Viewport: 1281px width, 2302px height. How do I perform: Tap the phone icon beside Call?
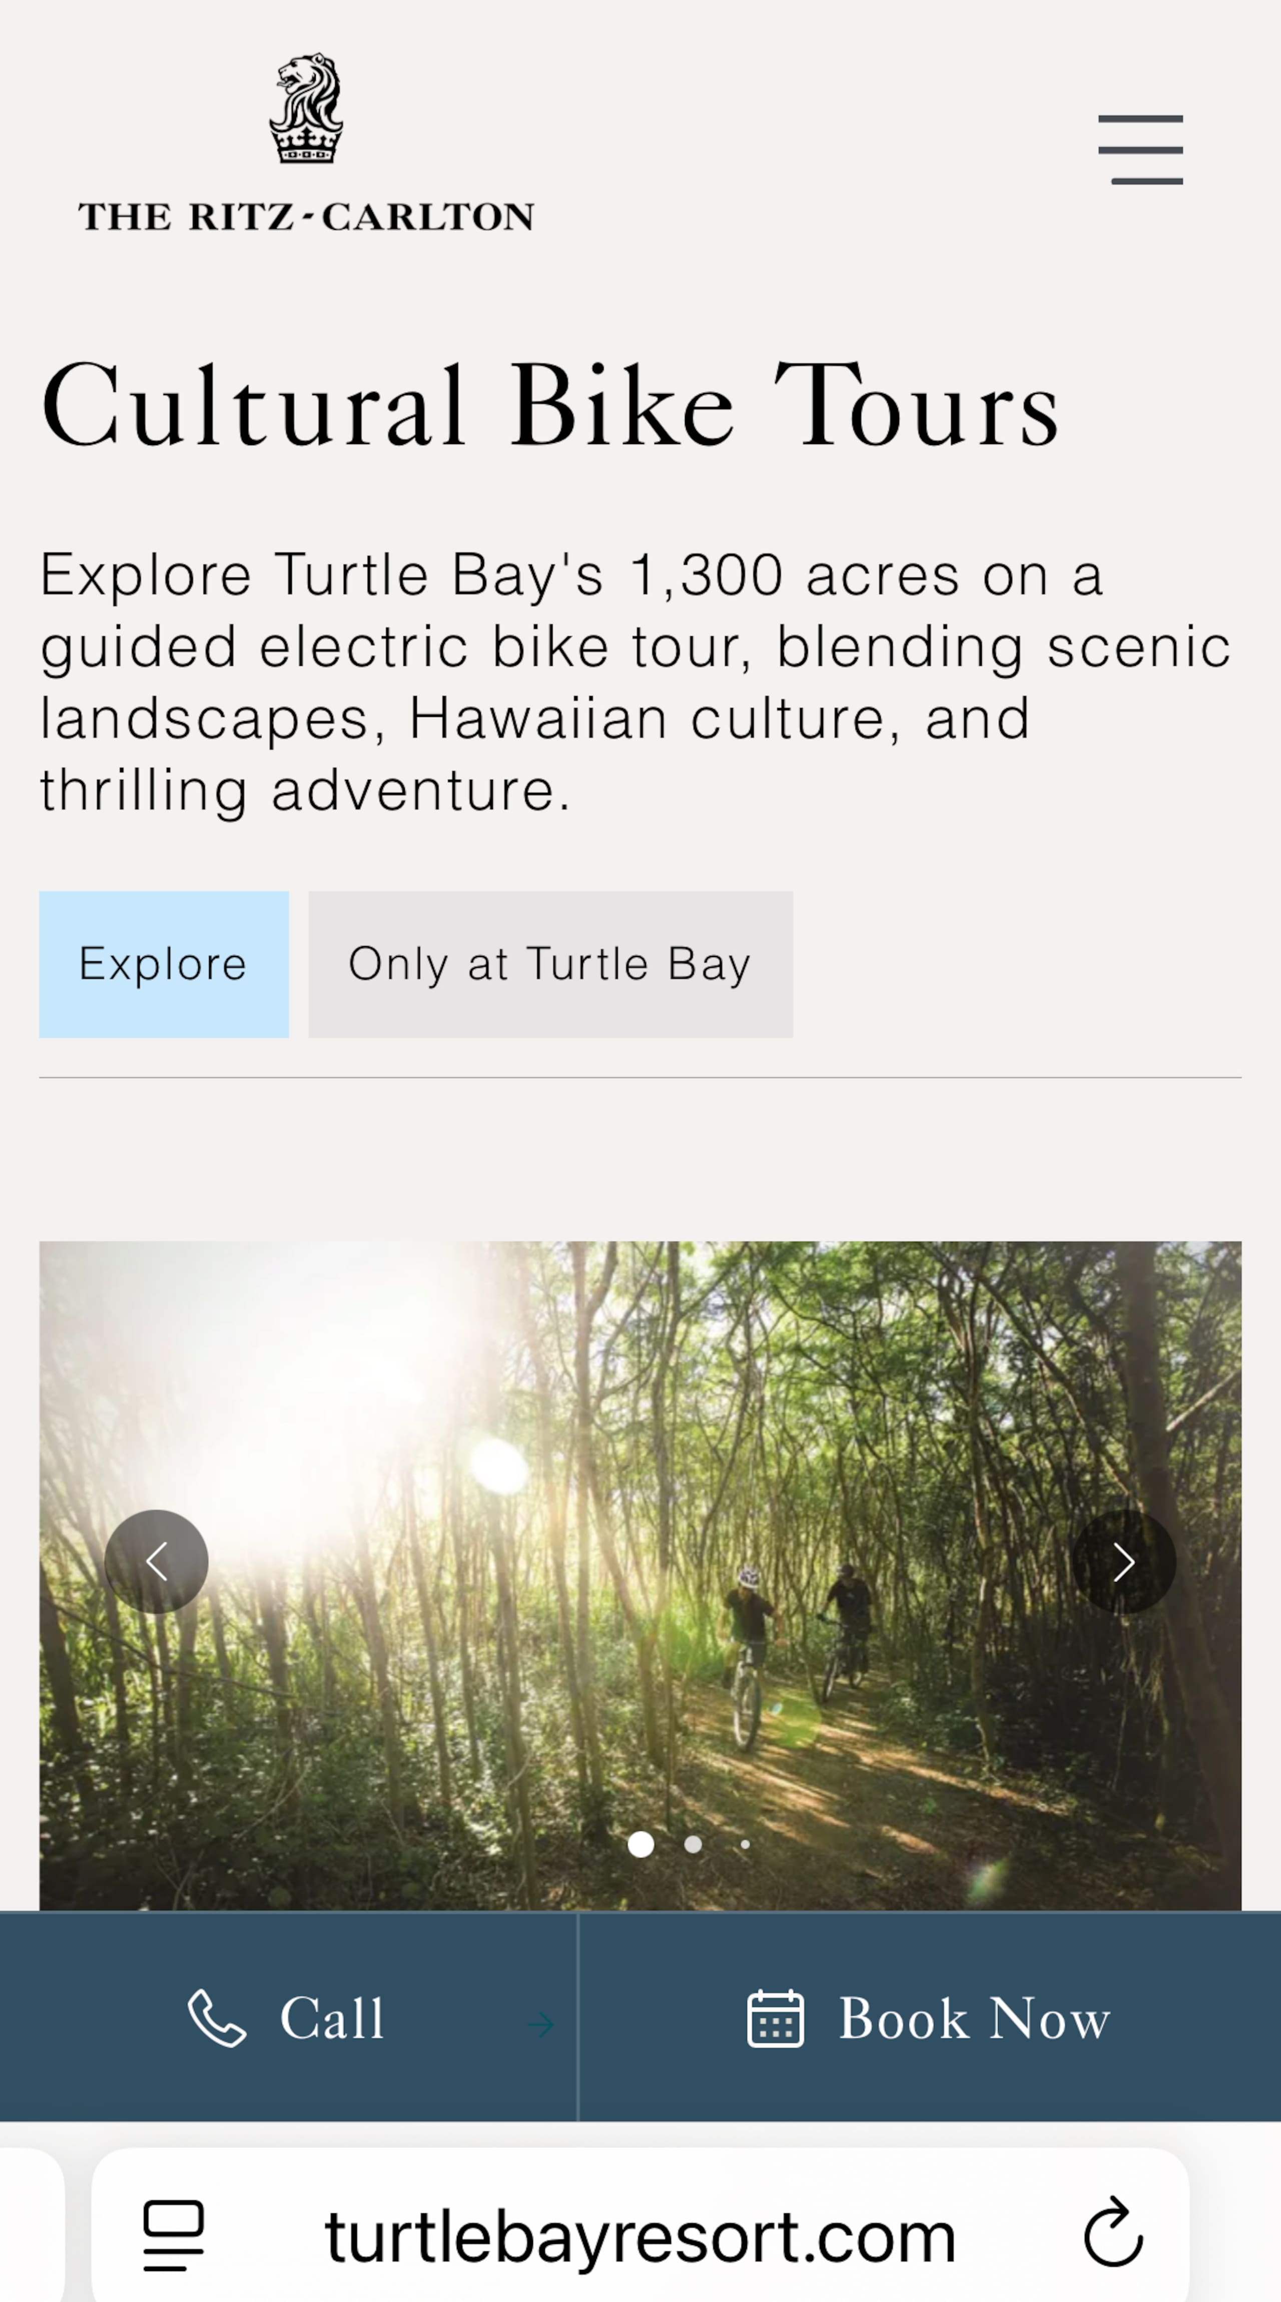pyautogui.click(x=217, y=2018)
